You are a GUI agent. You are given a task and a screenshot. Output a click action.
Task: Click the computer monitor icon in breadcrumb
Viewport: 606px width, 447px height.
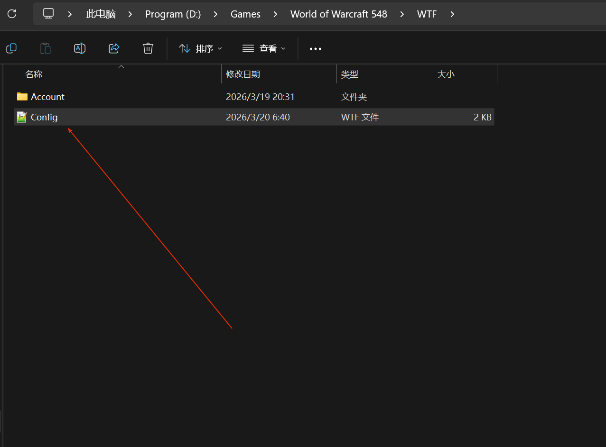coord(48,14)
